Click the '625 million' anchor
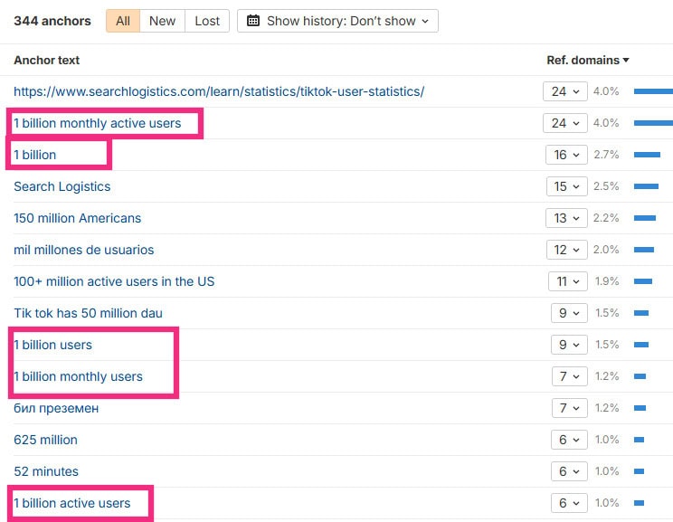 [45, 440]
